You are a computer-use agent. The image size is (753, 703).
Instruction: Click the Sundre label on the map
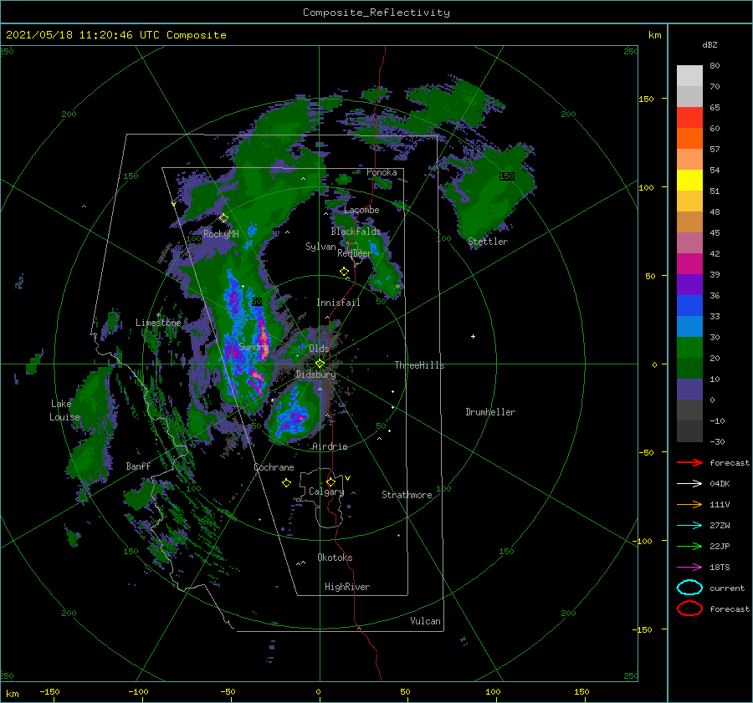(254, 346)
